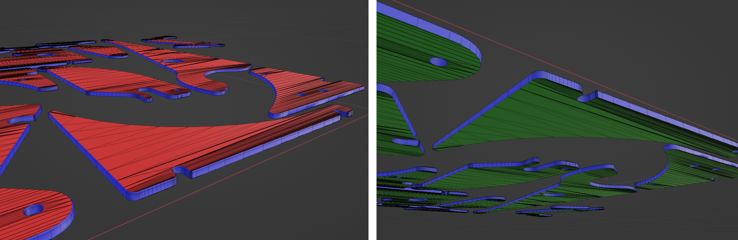Click the round hole in the bottom-left red piece

(33, 210)
